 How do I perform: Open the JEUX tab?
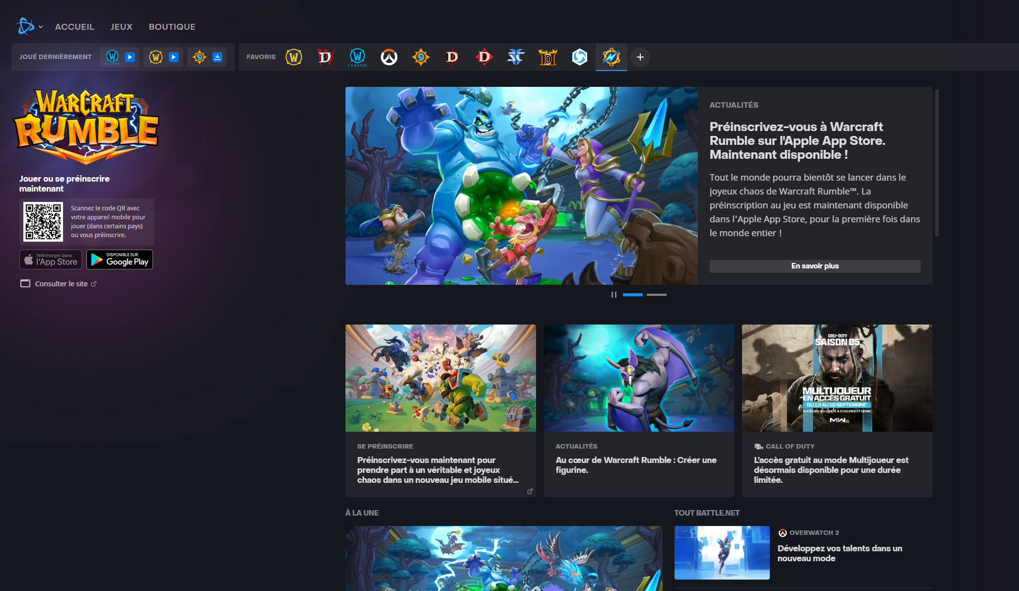121,27
